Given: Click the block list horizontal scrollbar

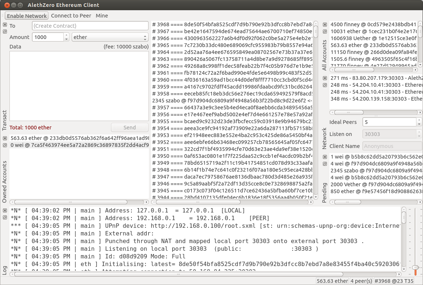Looking at the screenshot, I should coord(232,202).
